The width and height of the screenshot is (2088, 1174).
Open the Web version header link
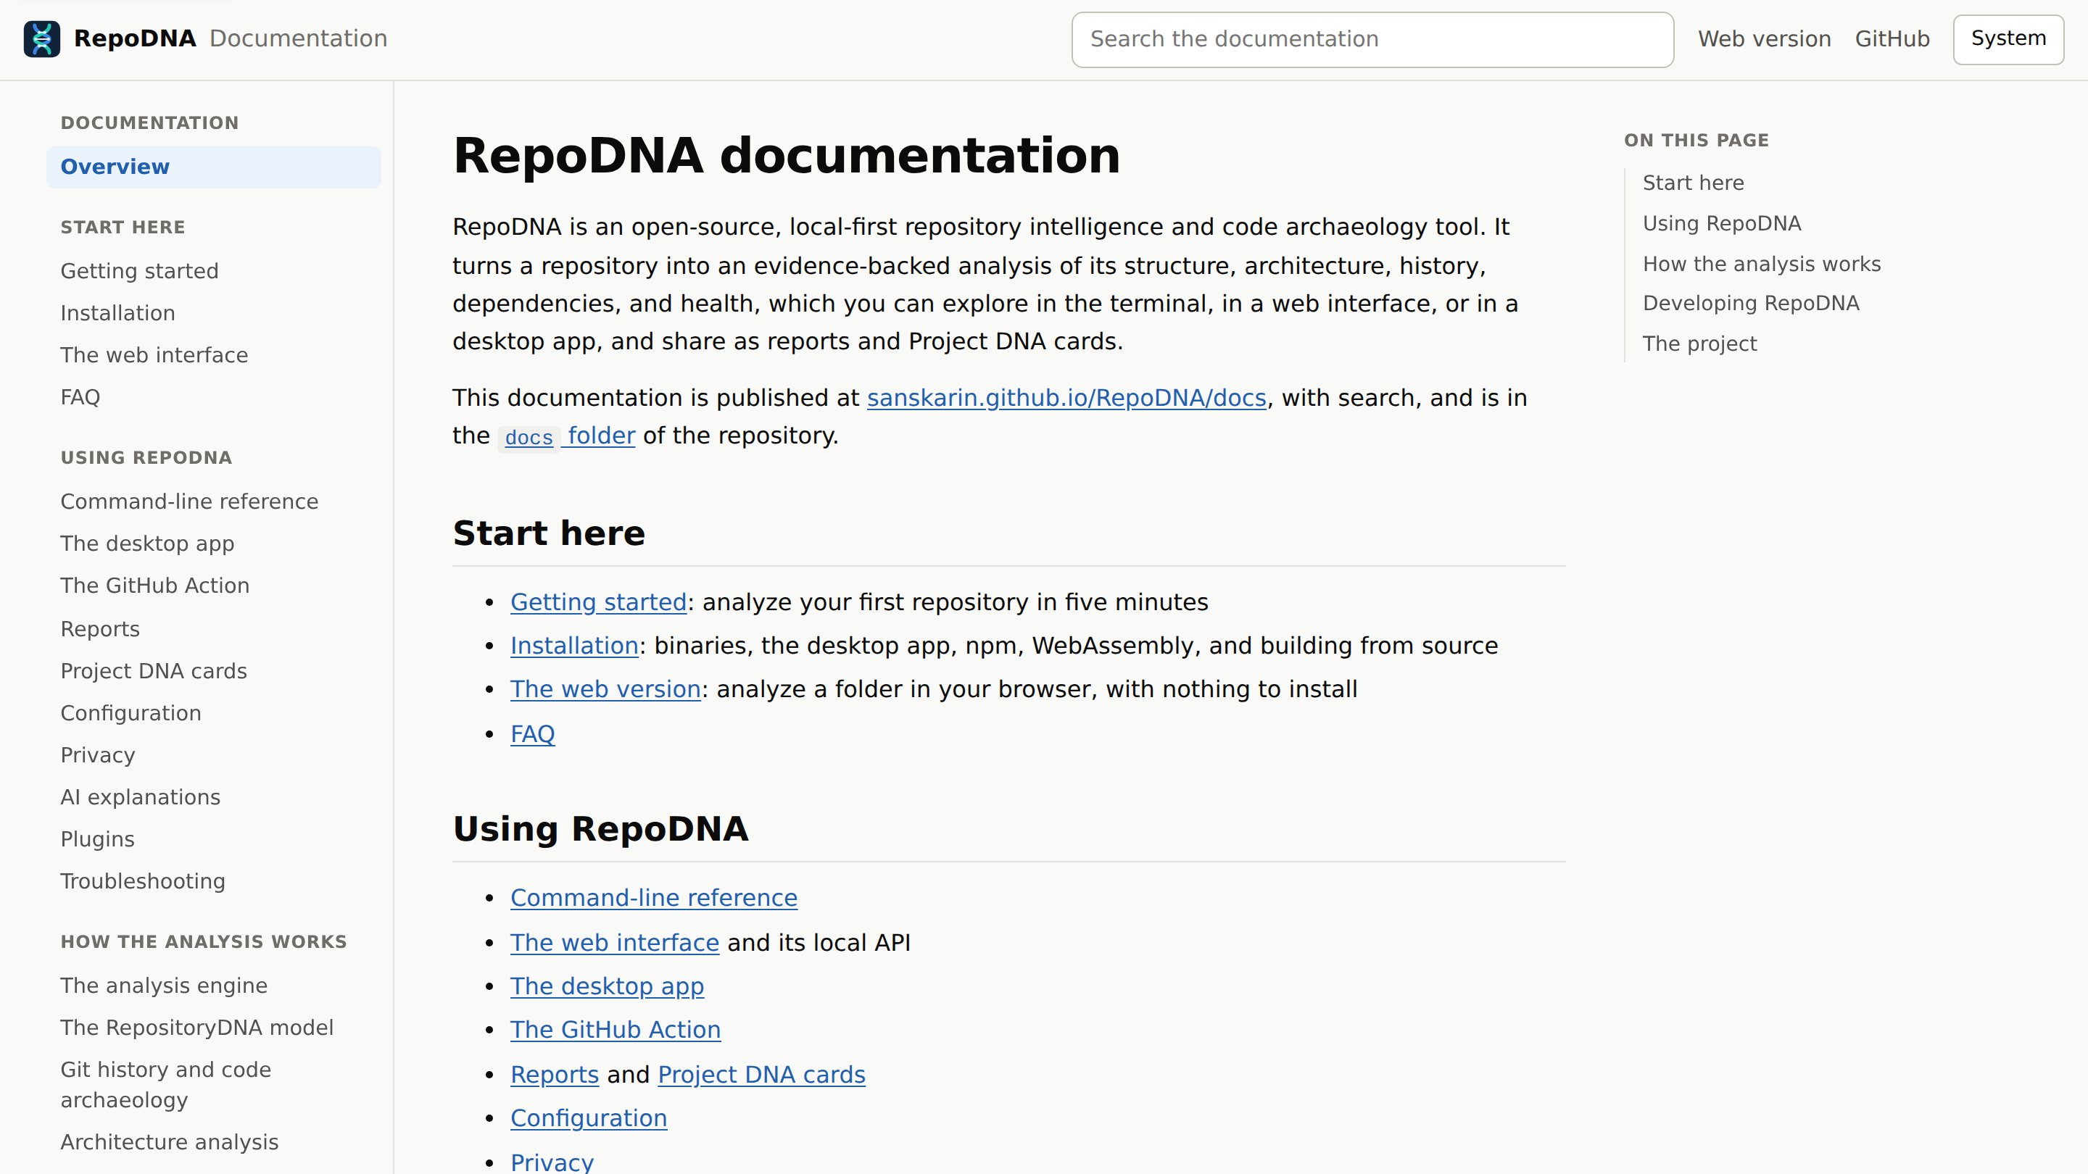[1764, 39]
